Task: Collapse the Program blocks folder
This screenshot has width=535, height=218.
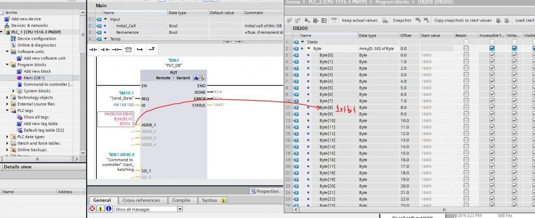Action: pyautogui.click(x=8, y=64)
